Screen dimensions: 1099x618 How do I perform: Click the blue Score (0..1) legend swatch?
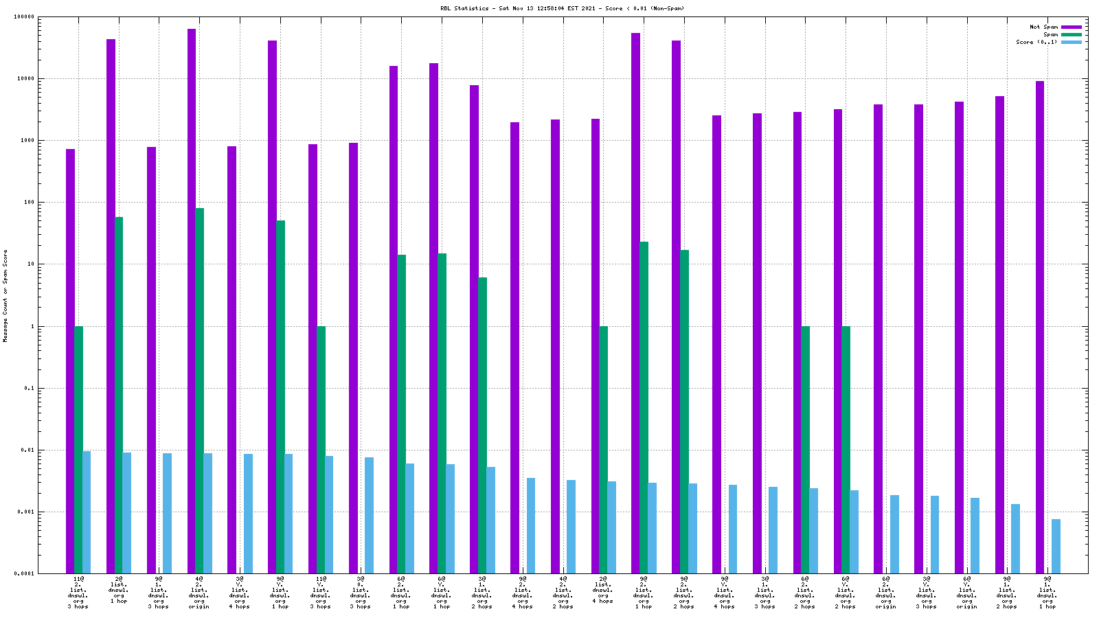pyautogui.click(x=1071, y=42)
